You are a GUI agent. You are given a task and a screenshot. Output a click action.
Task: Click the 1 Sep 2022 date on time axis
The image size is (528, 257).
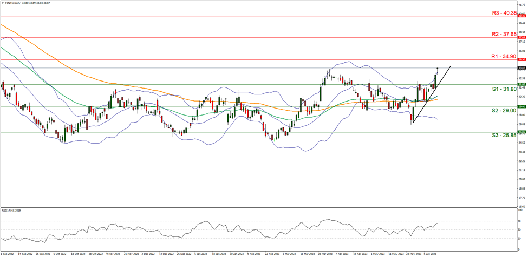point(8,253)
